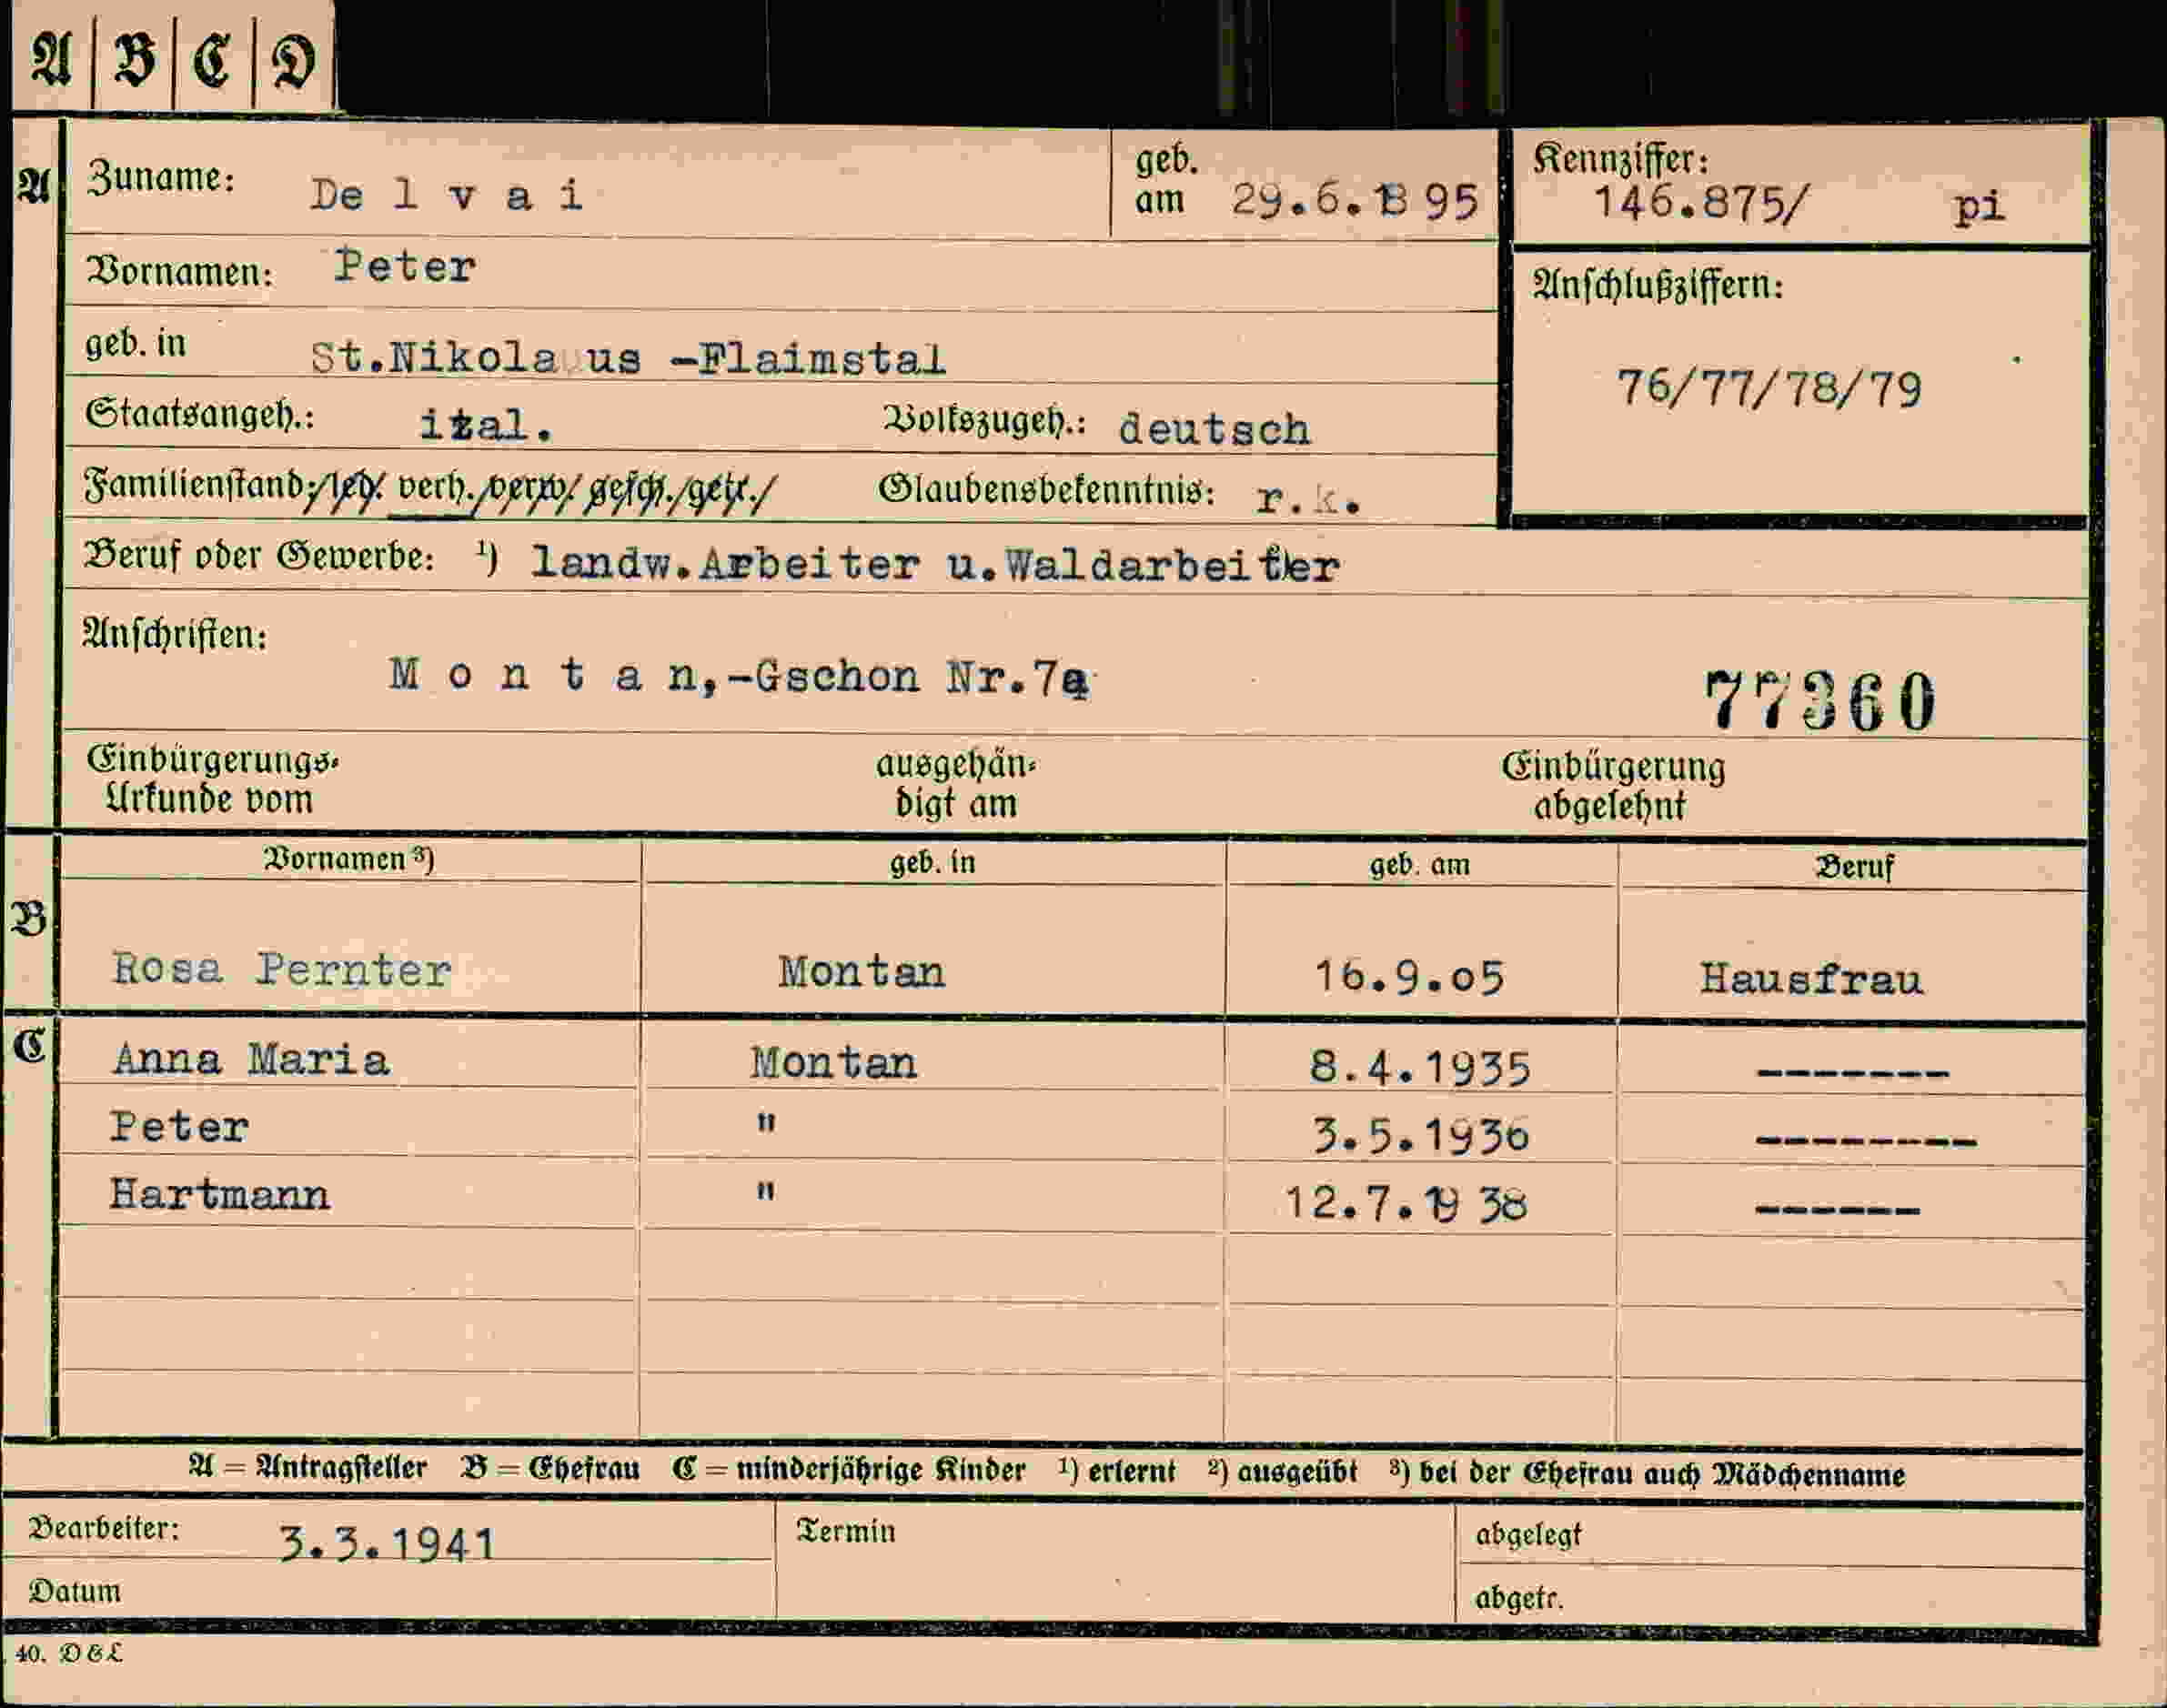Viewport: 2167px width, 1708px height.
Task: Select child name 'Anna Maria'
Action: 251,1059
